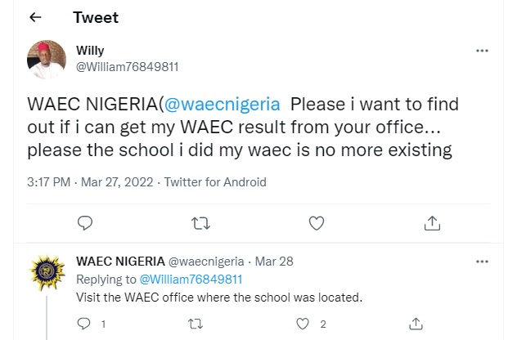This screenshot has height=340, width=508.
Task: Like the WAEC NIGERIA reply
Action: (304, 324)
